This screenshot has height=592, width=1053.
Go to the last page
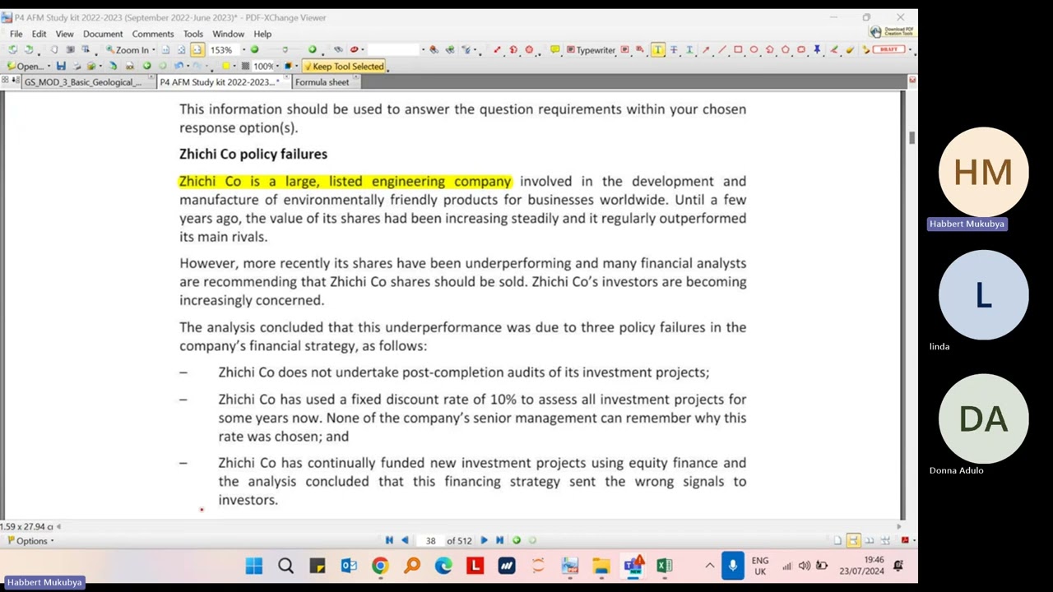tap(499, 540)
